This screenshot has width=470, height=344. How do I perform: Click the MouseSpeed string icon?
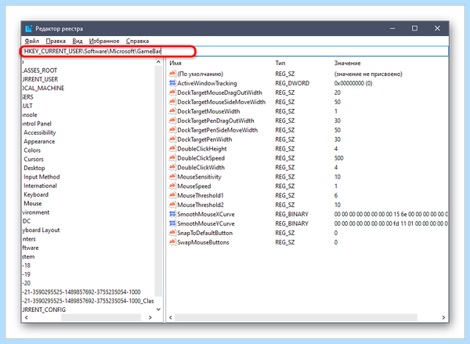[172, 186]
